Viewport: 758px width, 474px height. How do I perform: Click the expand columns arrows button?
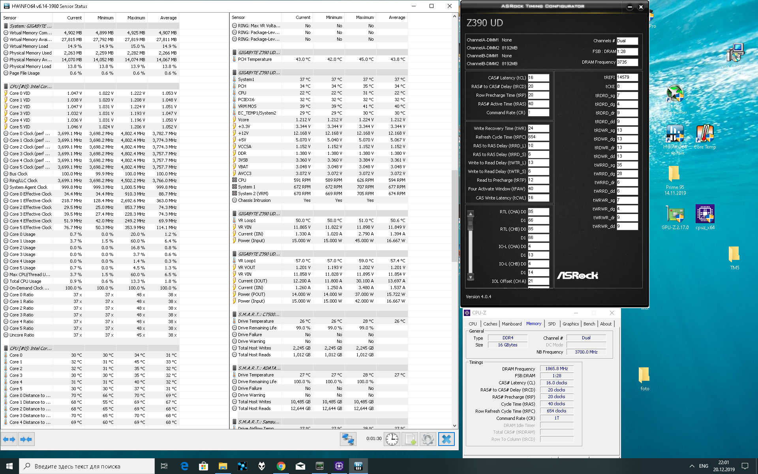9,439
